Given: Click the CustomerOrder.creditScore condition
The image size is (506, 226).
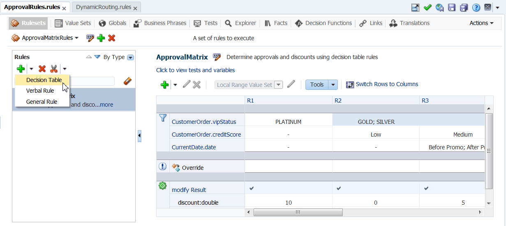Looking at the screenshot, I should coord(206,135).
